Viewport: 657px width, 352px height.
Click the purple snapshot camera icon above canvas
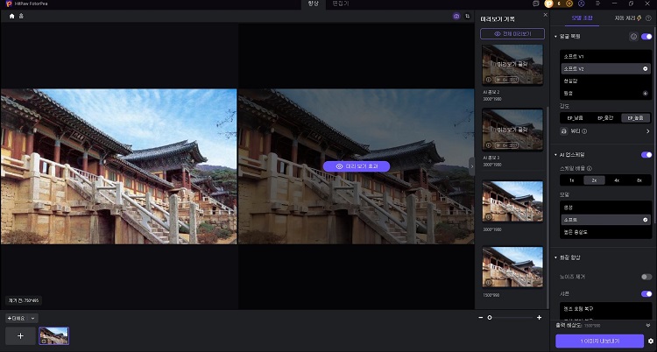(456, 16)
